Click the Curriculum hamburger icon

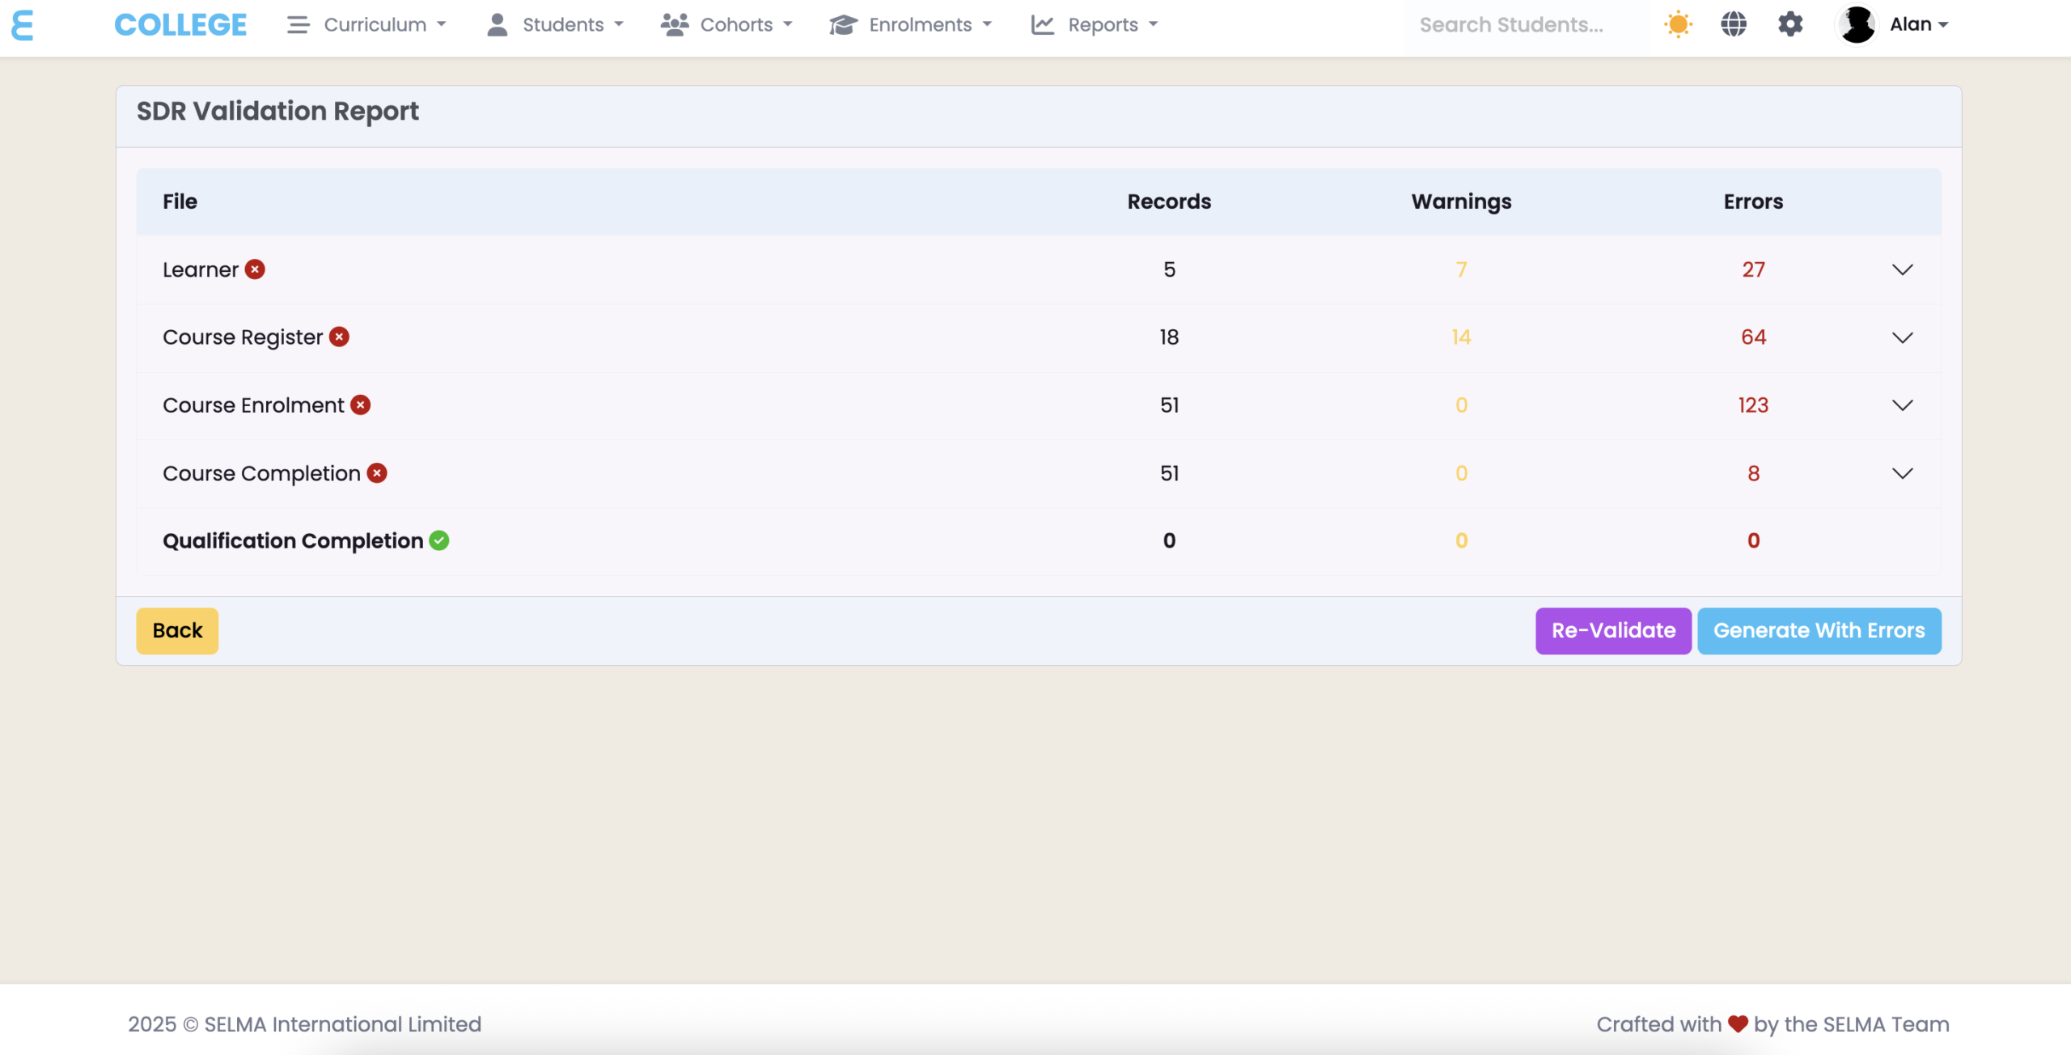click(298, 25)
